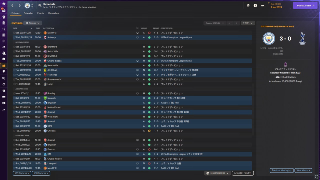
Task: Expand the Filter dropdown
Action: click(248, 23)
